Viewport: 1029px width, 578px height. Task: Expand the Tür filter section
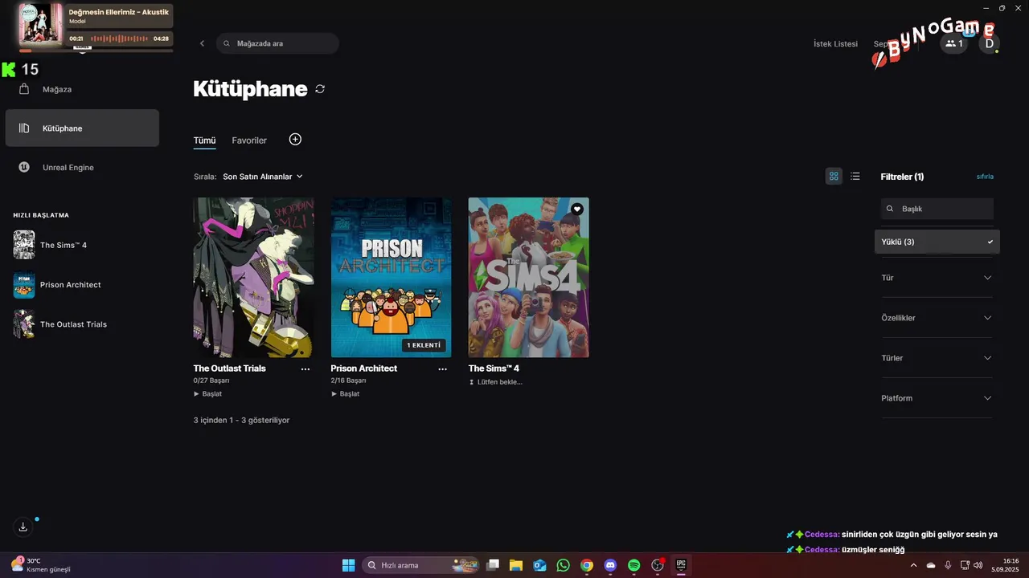click(x=937, y=278)
